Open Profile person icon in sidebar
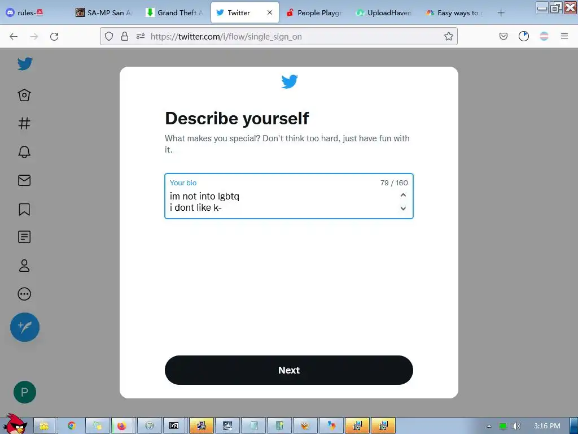Image resolution: width=578 pixels, height=434 pixels. [24, 266]
